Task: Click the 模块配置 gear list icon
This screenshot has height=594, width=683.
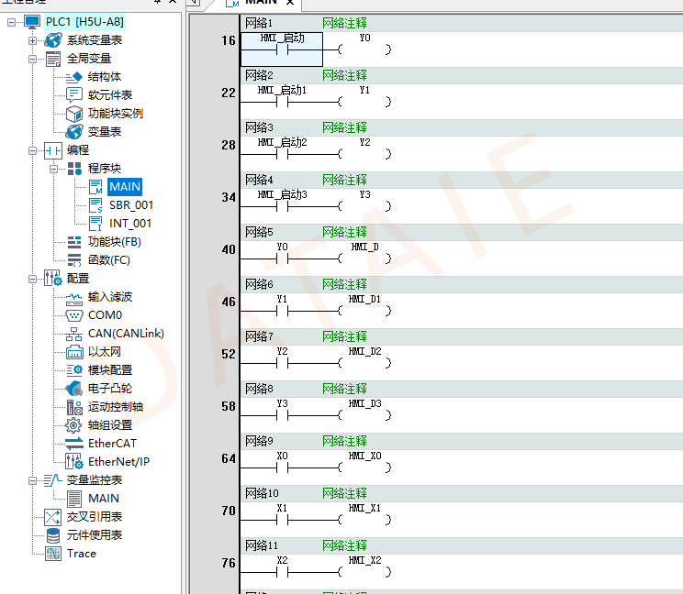Action: pos(74,370)
